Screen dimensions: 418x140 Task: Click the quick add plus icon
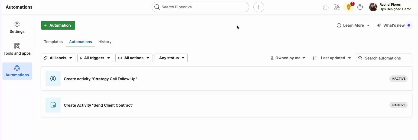point(259,7)
